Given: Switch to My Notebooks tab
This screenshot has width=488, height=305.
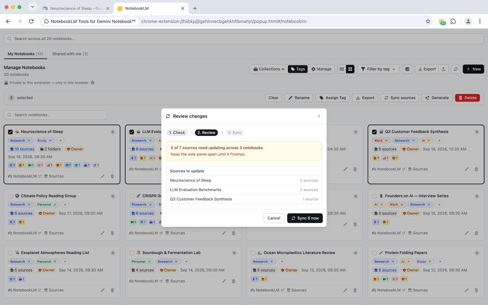Looking at the screenshot, I should tap(25, 54).
